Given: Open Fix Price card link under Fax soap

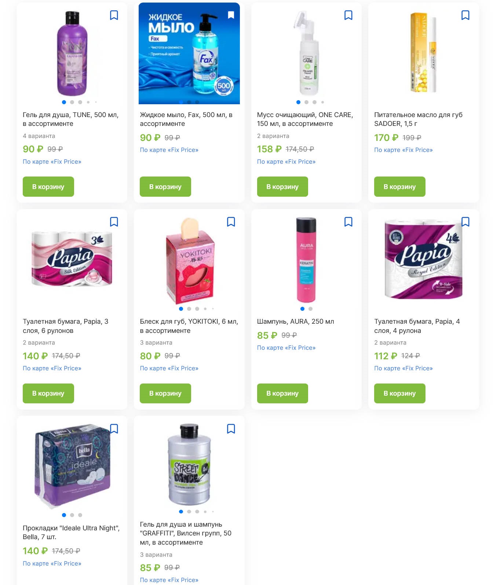Looking at the screenshot, I should click(169, 150).
